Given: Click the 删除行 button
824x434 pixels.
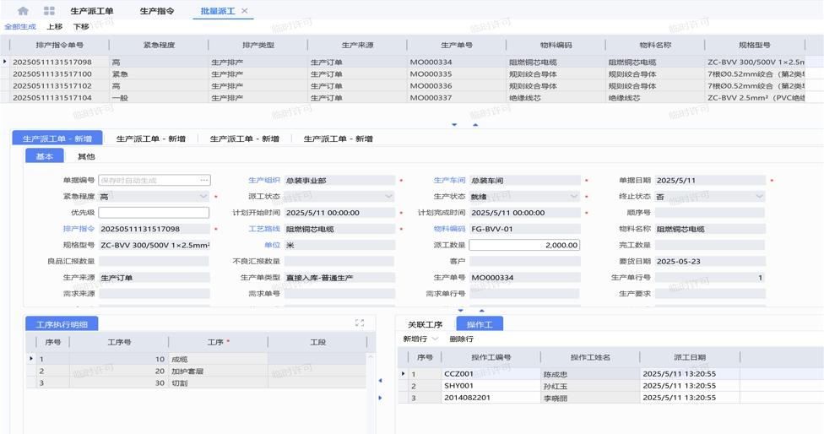Looking at the screenshot, I should point(461,339).
